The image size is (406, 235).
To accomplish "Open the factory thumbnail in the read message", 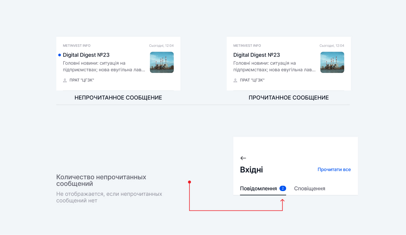I will point(332,62).
